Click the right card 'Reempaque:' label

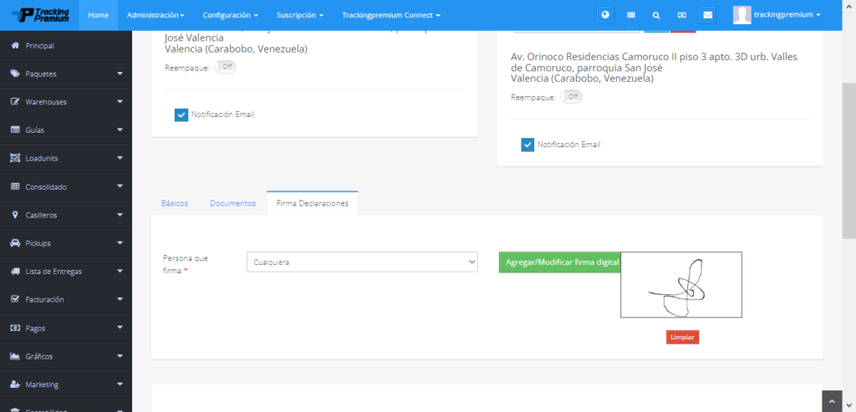coord(532,98)
